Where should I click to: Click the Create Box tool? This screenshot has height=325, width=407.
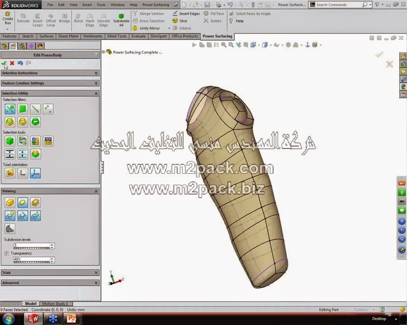pyautogui.click(x=8, y=18)
